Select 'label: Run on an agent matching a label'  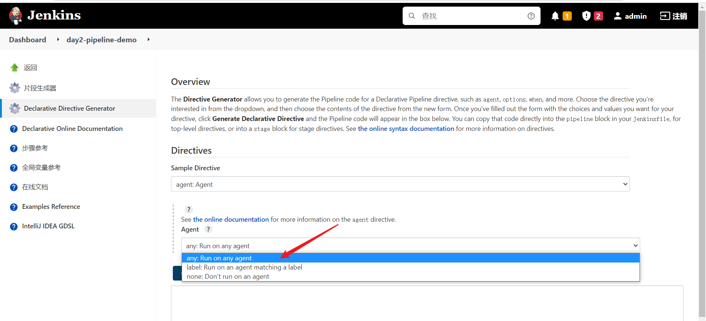pos(411,267)
